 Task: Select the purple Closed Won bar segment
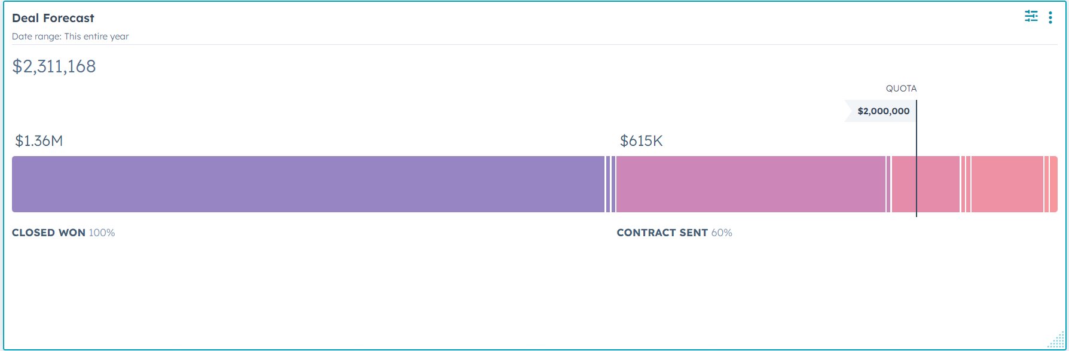[x=308, y=184]
